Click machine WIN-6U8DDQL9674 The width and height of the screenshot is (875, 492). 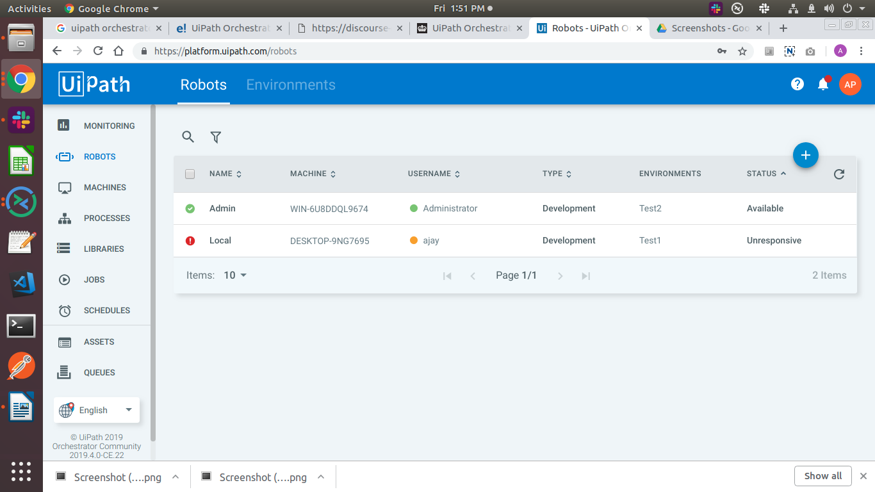tap(329, 209)
